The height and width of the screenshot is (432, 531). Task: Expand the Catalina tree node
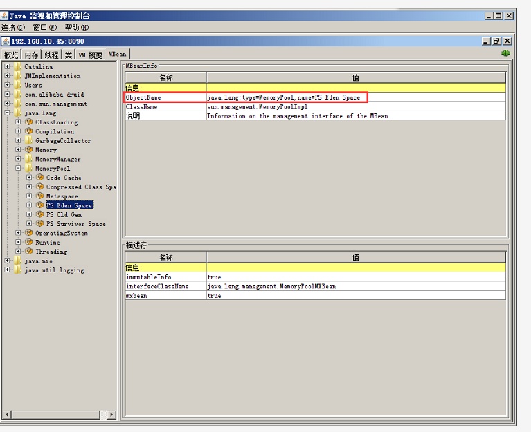point(7,66)
